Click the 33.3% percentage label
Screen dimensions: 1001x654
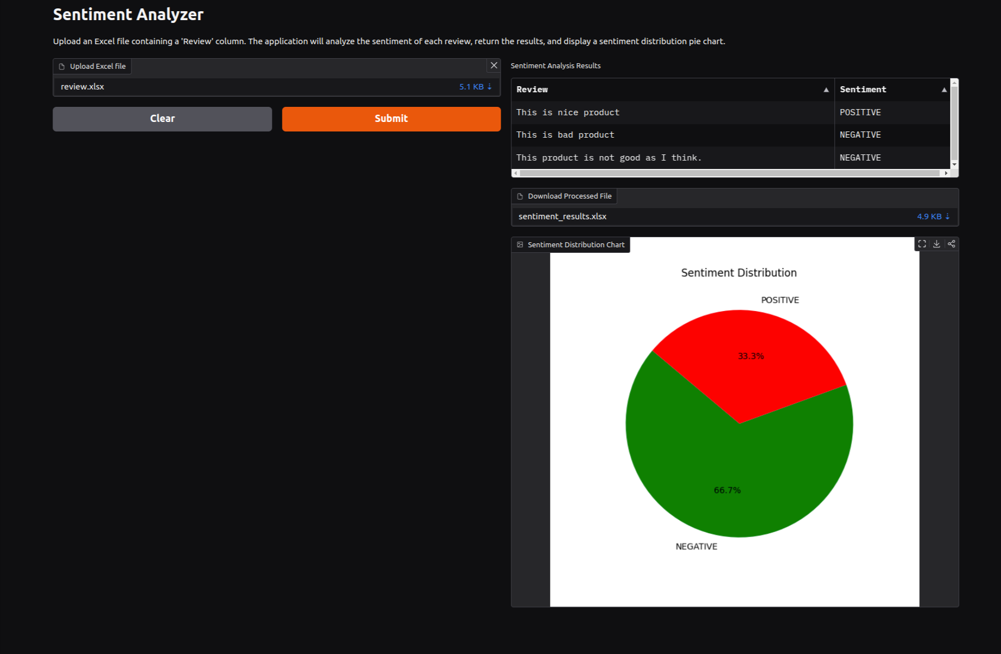751,356
